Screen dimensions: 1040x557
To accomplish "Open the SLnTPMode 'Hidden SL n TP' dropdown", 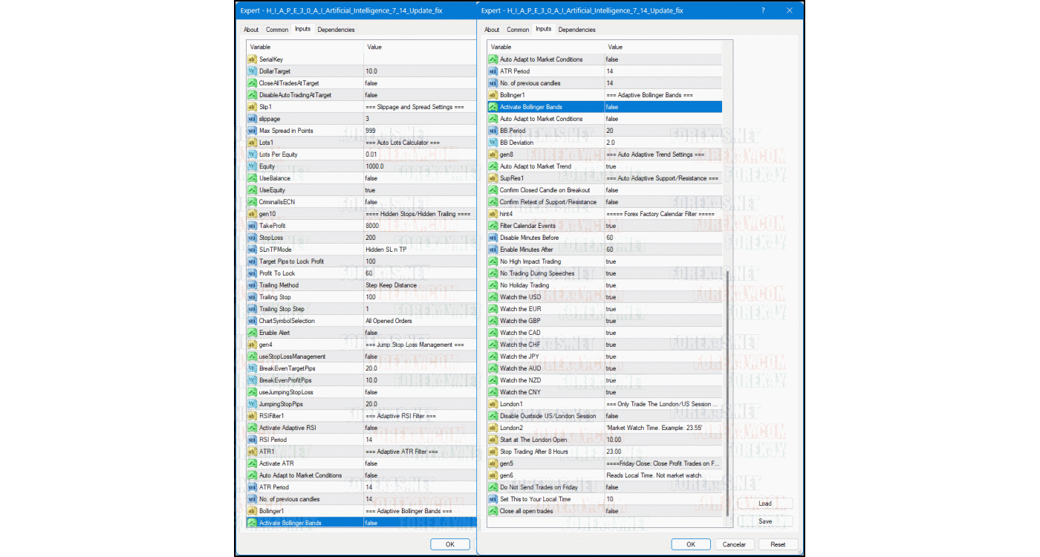I will point(416,250).
